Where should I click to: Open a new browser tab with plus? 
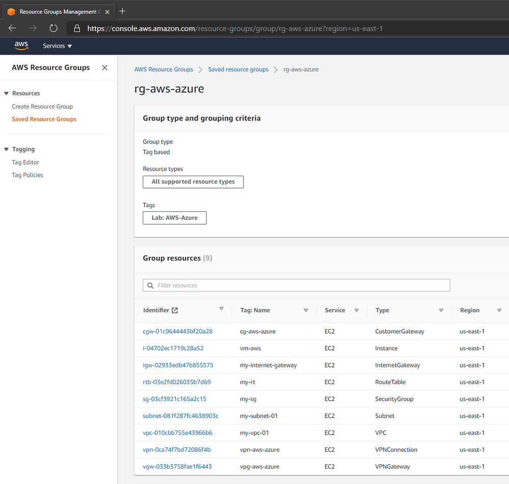[x=122, y=11]
